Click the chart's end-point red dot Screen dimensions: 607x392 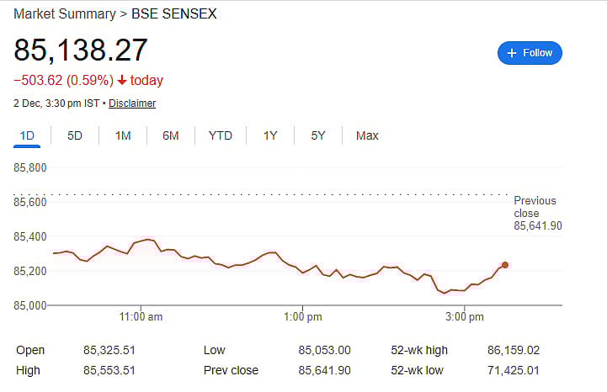pyautogui.click(x=505, y=265)
